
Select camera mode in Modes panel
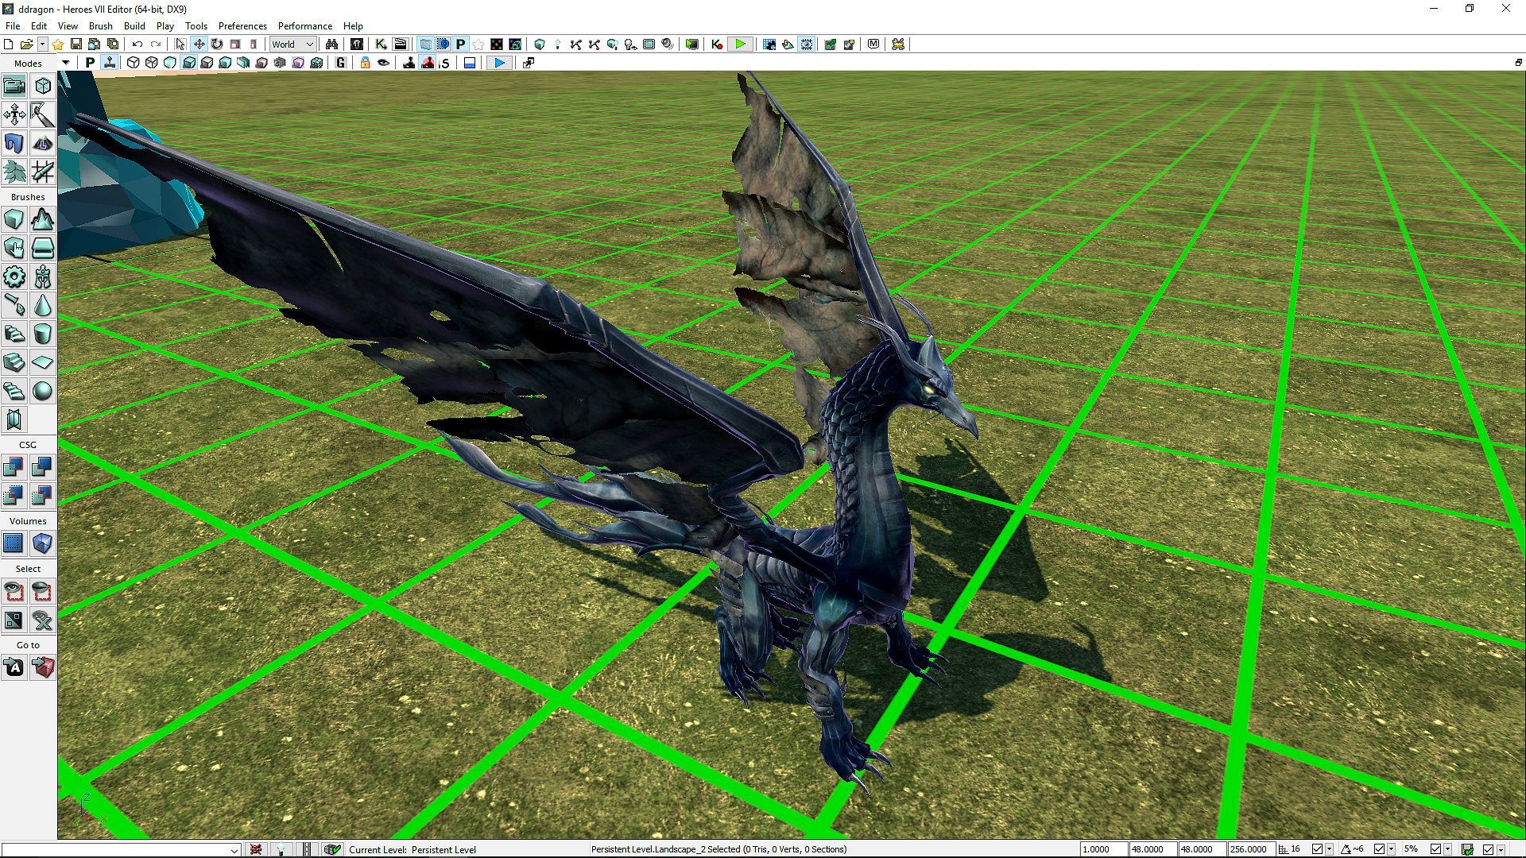(14, 86)
